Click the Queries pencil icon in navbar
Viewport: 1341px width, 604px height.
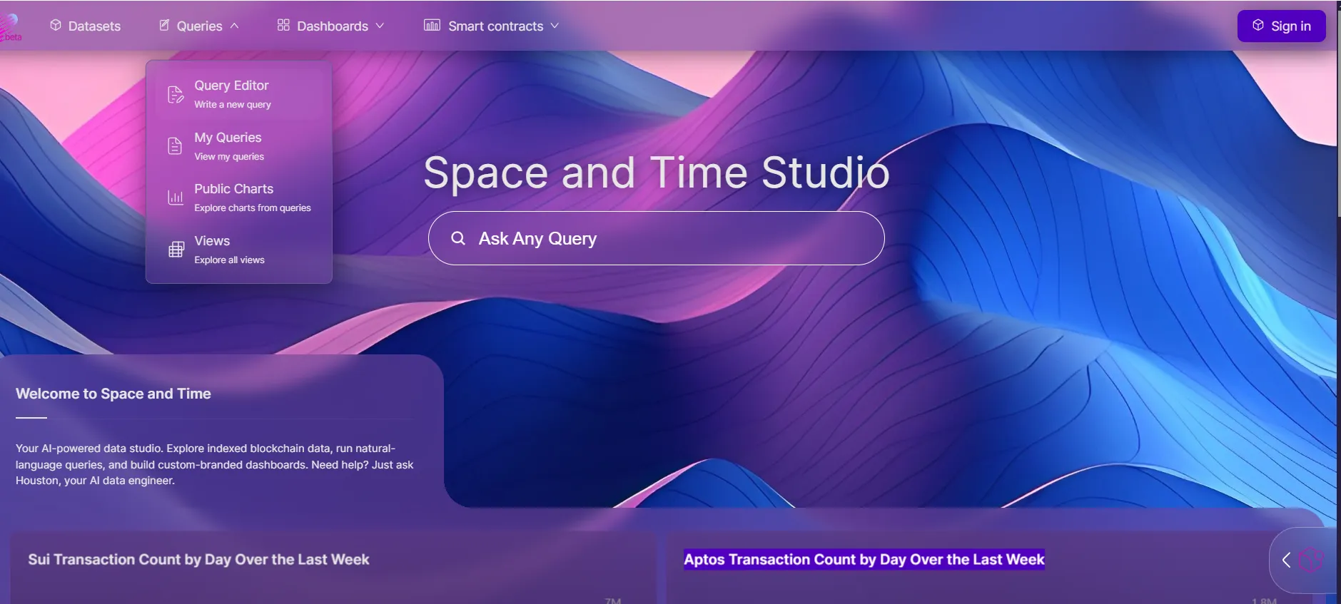(x=164, y=26)
